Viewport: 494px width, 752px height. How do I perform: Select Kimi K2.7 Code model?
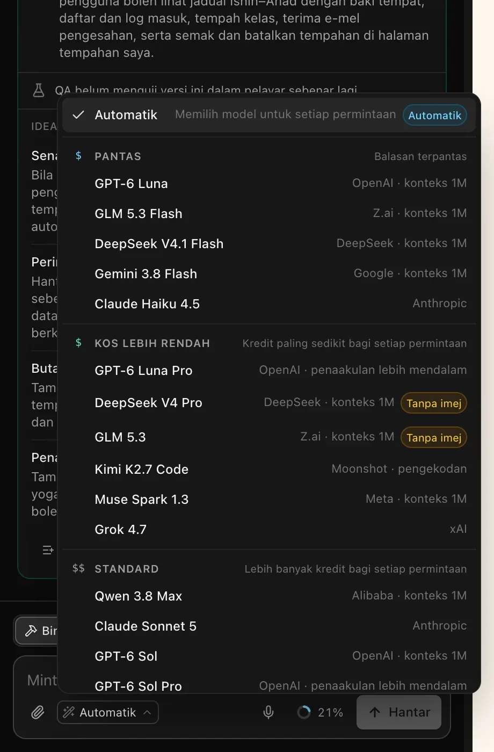point(269,469)
